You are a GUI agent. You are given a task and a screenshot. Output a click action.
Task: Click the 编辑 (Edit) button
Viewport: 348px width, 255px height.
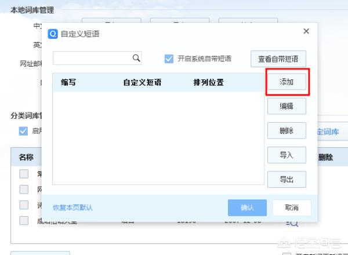287,107
